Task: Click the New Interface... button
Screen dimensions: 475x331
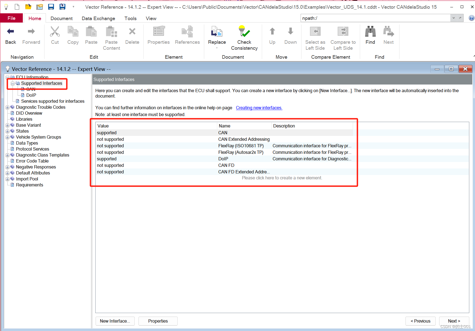Action: click(x=115, y=321)
